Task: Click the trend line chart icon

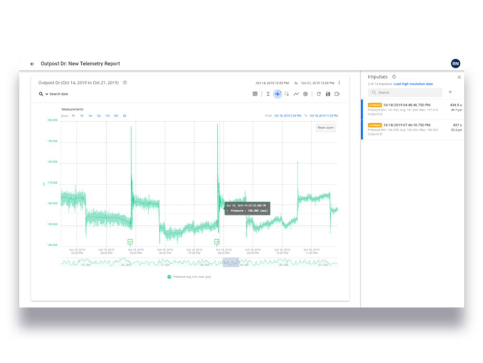Action: pyautogui.click(x=296, y=94)
